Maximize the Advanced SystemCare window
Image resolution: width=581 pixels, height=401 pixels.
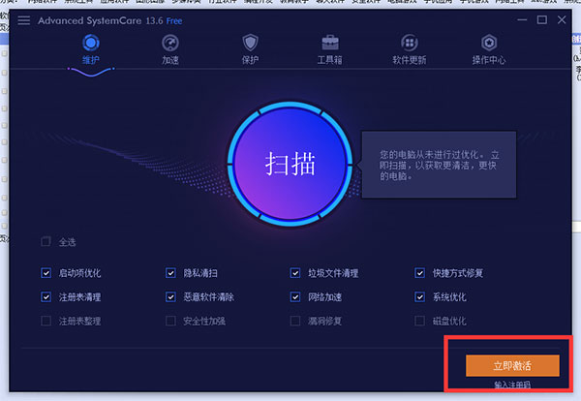pyautogui.click(x=542, y=20)
